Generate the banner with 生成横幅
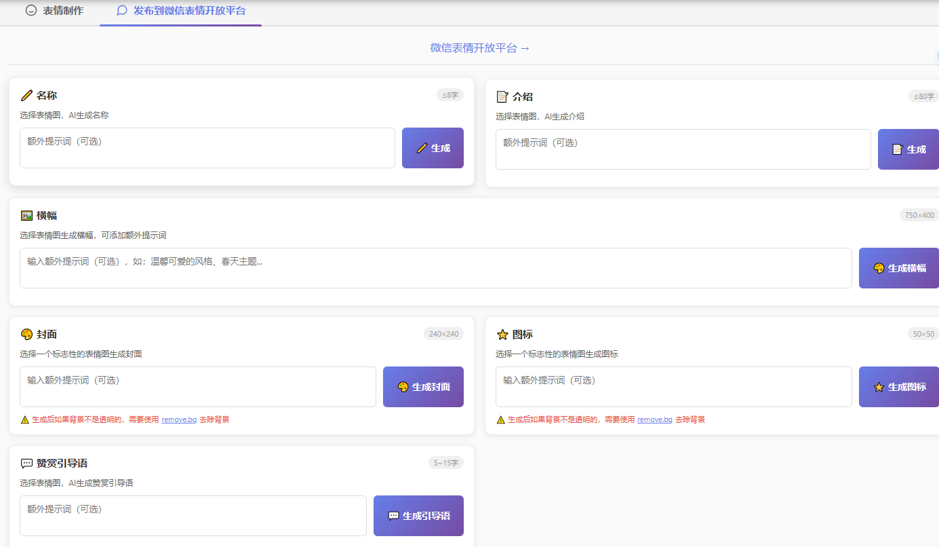 (899, 268)
